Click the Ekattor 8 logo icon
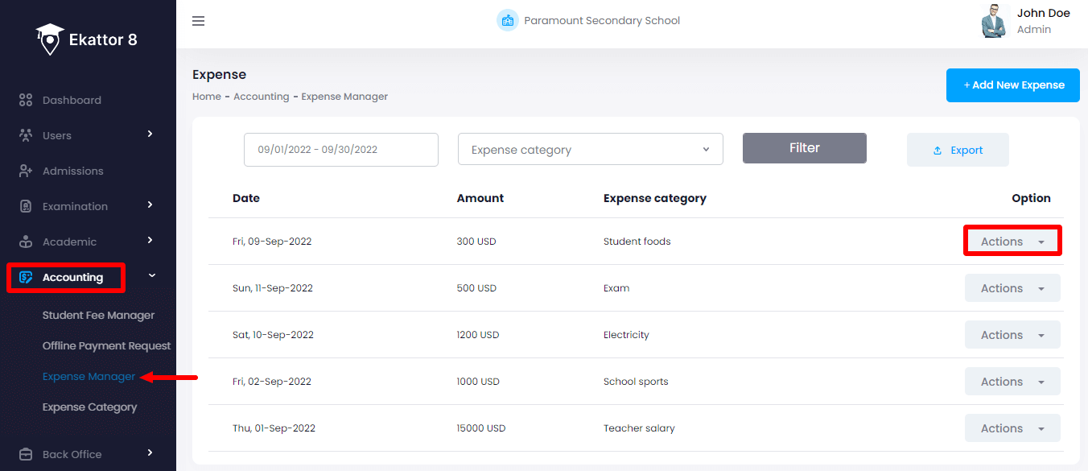 click(x=50, y=39)
